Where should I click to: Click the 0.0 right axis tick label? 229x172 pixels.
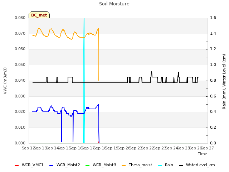pyautogui.click(x=213, y=143)
